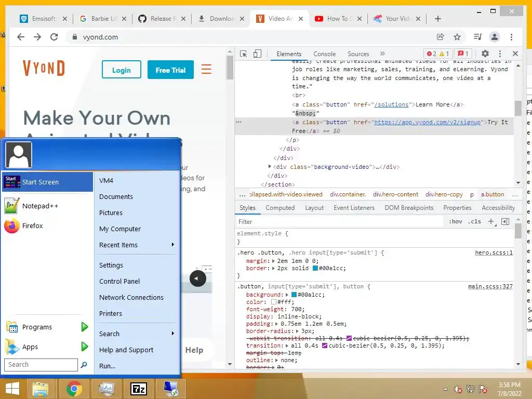Open the main.scss:327 source link
532x399 pixels.
point(490,286)
